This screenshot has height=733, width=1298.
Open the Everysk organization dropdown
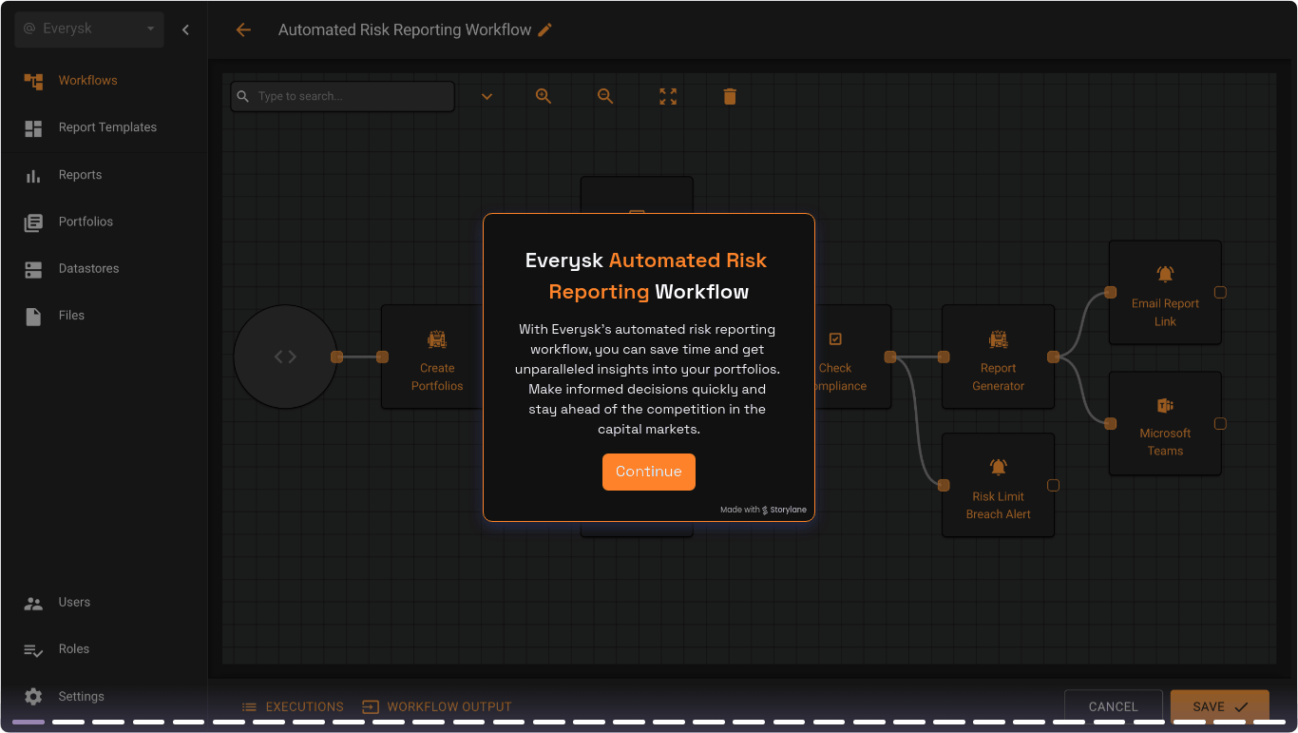(x=89, y=29)
